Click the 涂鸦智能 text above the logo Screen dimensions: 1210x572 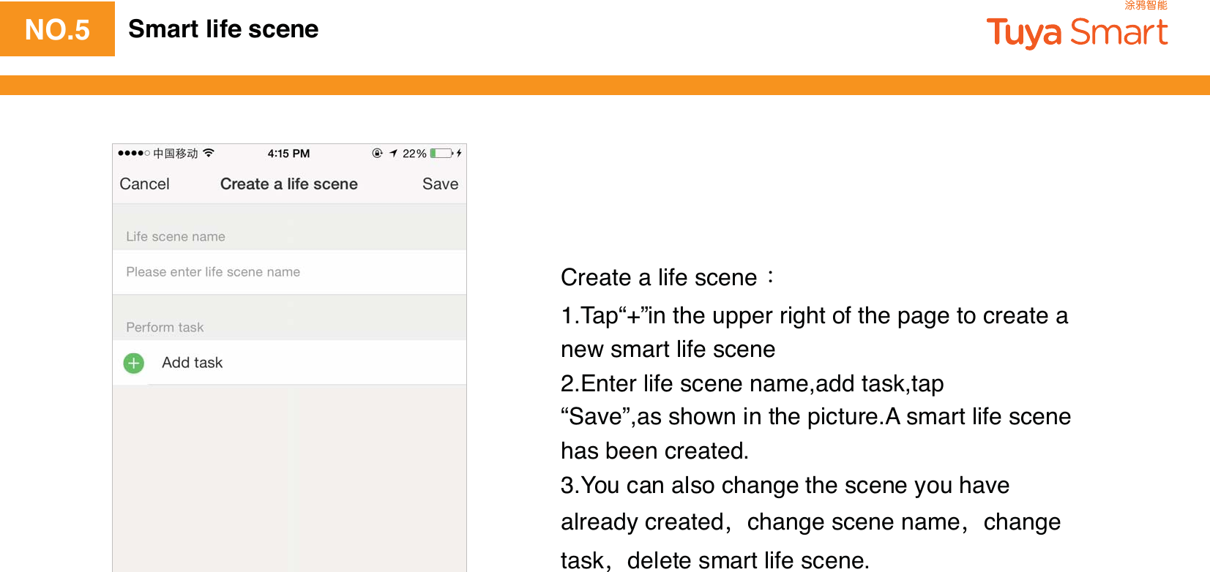click(x=1146, y=5)
